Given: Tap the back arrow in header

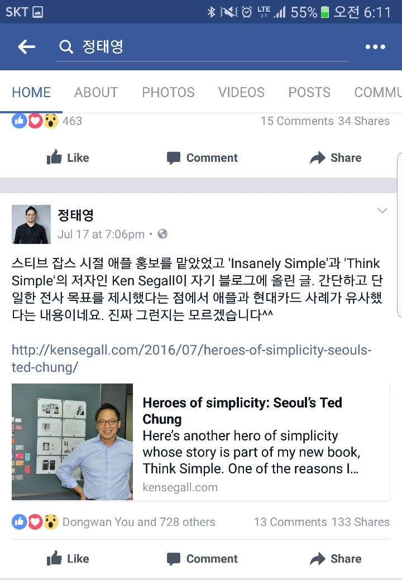Looking at the screenshot, I should coord(27,47).
